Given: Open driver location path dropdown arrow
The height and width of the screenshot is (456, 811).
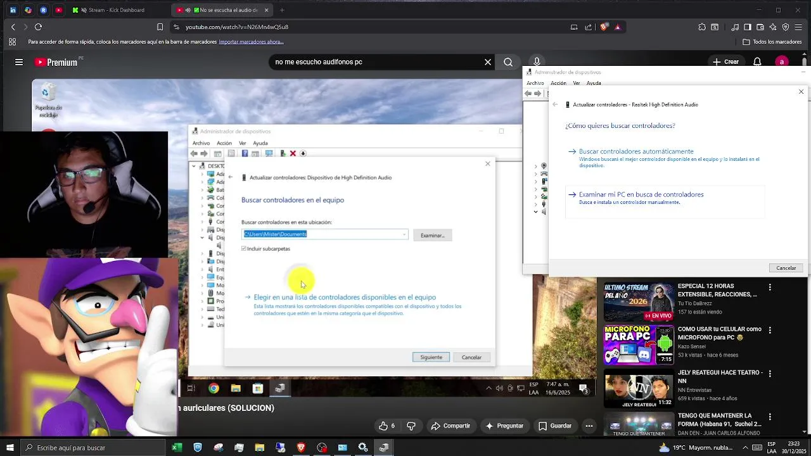Looking at the screenshot, I should click(404, 234).
